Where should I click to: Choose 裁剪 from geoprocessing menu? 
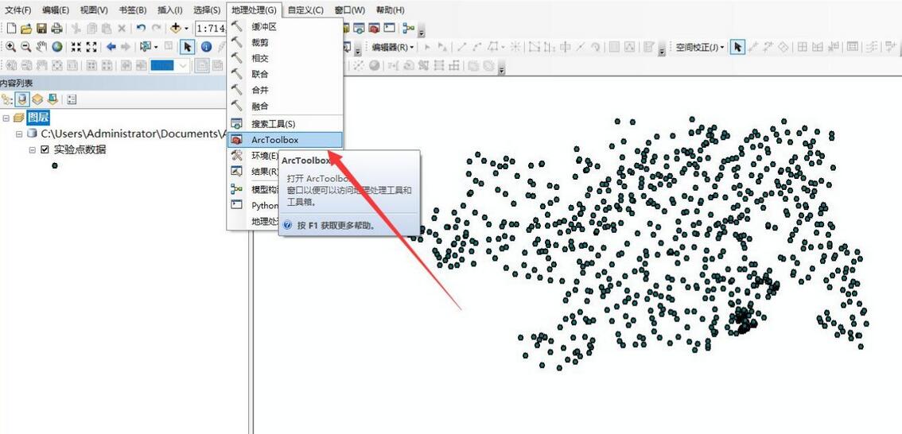click(286, 43)
